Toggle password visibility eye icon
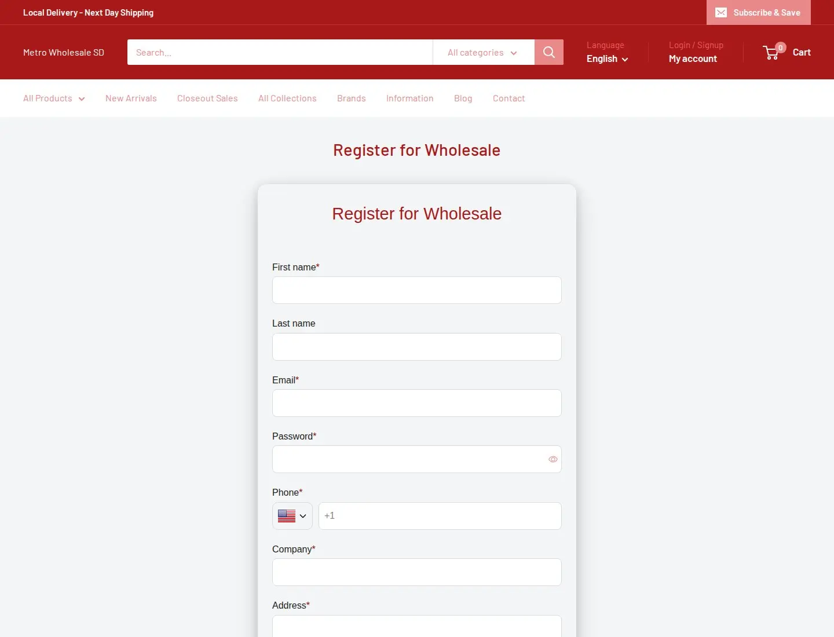 click(x=553, y=459)
